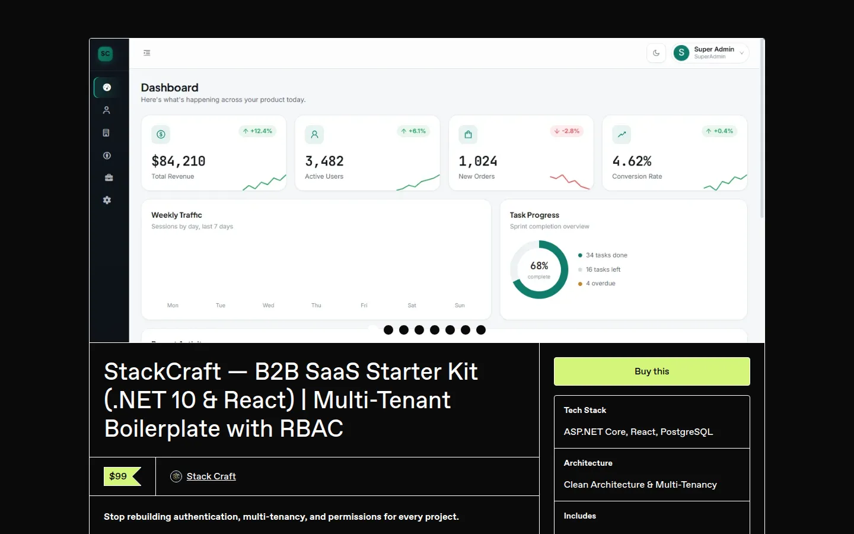
Task: Click the +6.1% growth badge
Action: tap(413, 131)
